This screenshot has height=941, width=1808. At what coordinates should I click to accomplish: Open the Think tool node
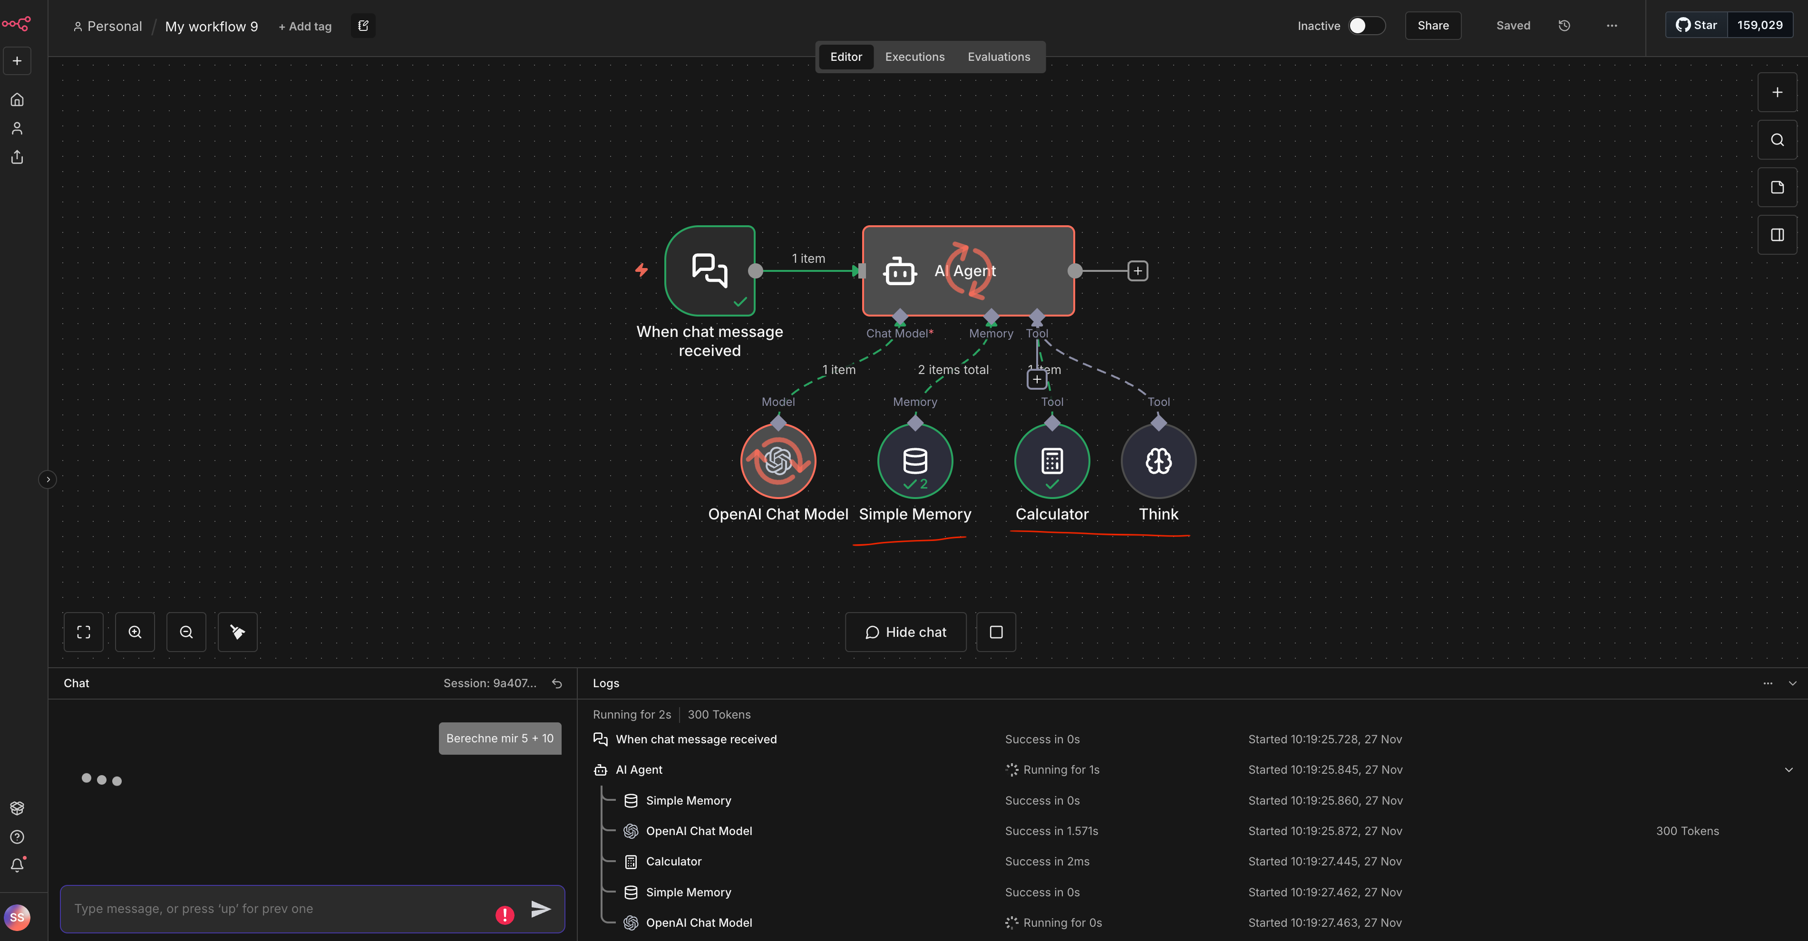(1158, 461)
